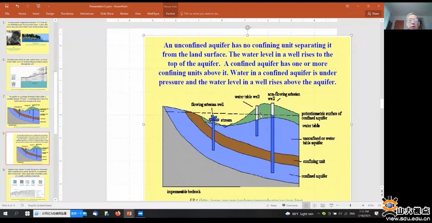Open Firefox from the taskbar

point(118,214)
